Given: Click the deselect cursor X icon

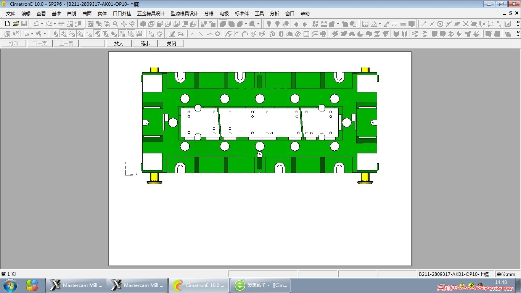Looking at the screenshot, I should coord(16,34).
